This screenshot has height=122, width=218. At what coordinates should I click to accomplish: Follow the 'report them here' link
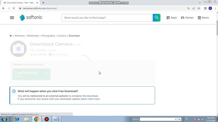pyautogui.click(x=90, y=99)
